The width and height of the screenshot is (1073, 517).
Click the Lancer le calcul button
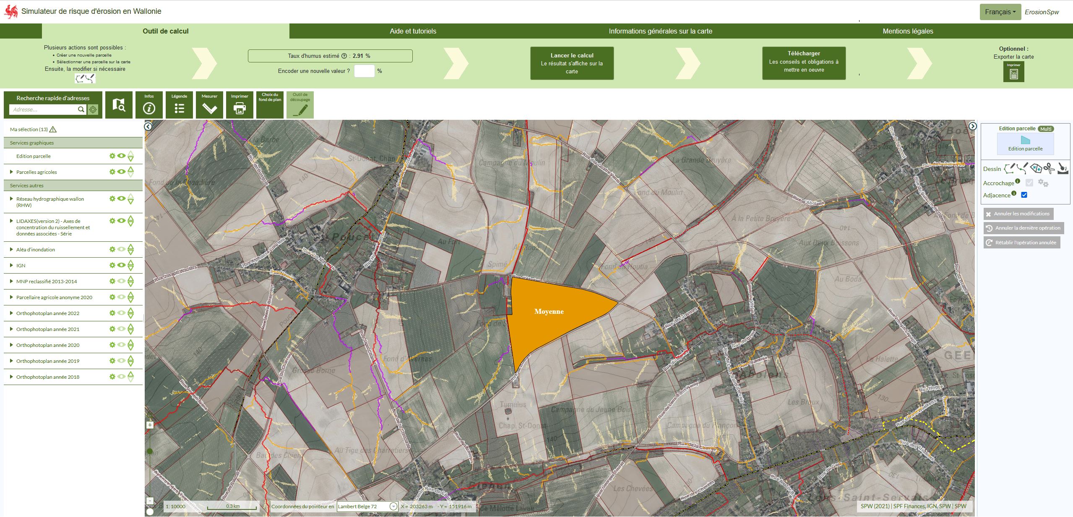click(572, 63)
